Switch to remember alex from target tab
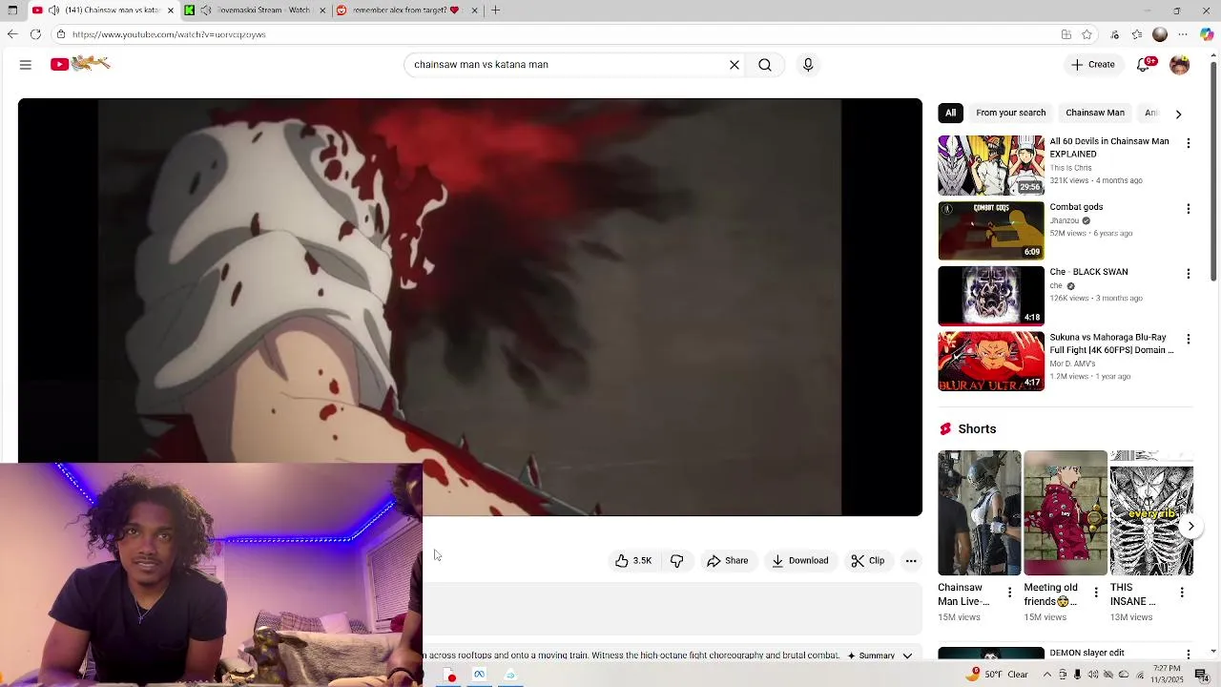The width and height of the screenshot is (1221, 687). click(405, 10)
